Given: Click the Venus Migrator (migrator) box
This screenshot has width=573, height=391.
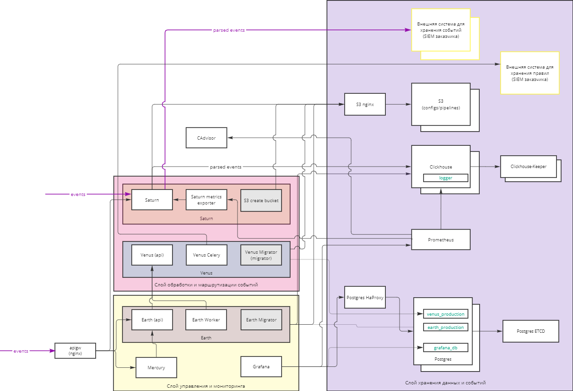Looking at the screenshot, I should (x=261, y=255).
